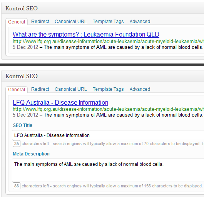Select the Advanced tab in bottom panel

click(x=140, y=89)
